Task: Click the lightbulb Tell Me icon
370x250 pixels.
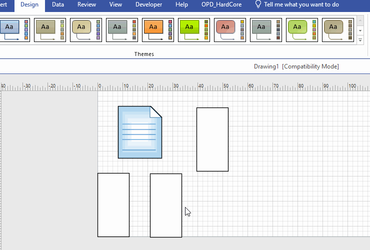Action: 258,4
